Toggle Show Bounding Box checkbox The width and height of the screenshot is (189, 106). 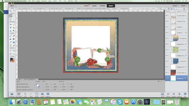coord(18,87)
